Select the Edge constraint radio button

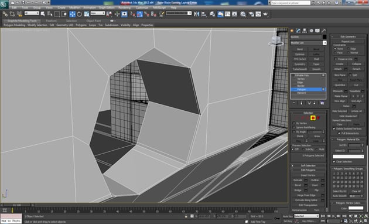coord(348,49)
